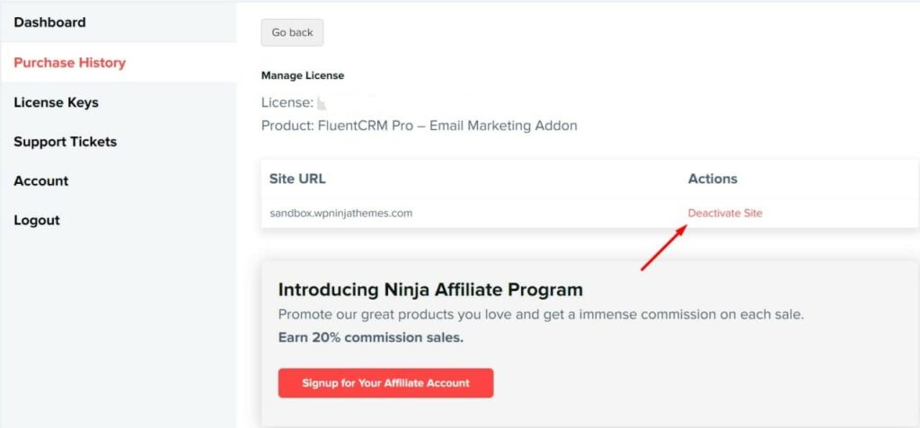920x428 pixels.
Task: Click the License label text
Action: pos(287,102)
